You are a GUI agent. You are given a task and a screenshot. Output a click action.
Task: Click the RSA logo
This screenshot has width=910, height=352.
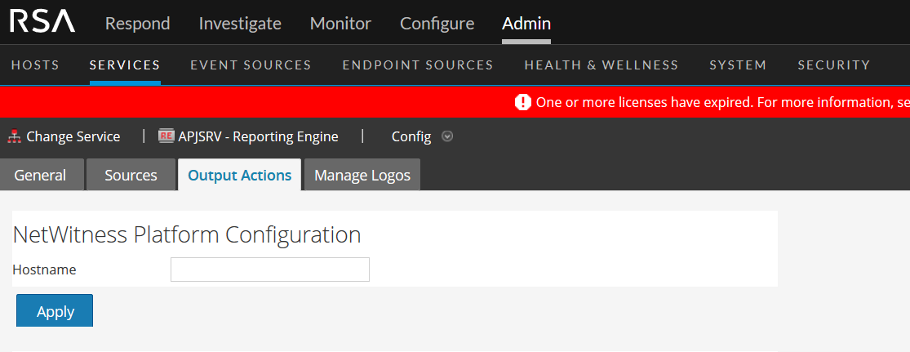[x=42, y=21]
